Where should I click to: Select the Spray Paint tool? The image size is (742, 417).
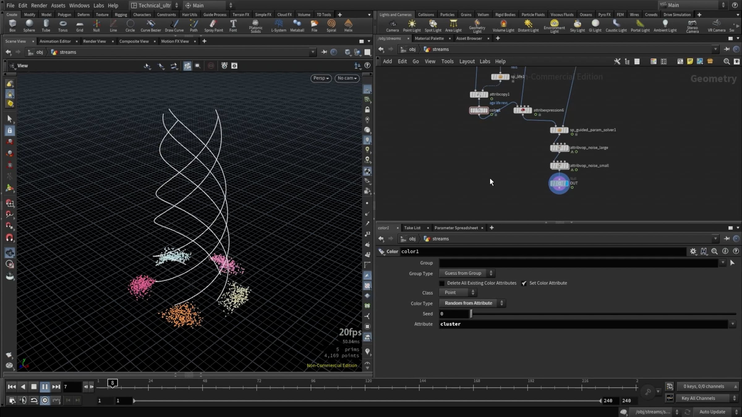click(213, 26)
